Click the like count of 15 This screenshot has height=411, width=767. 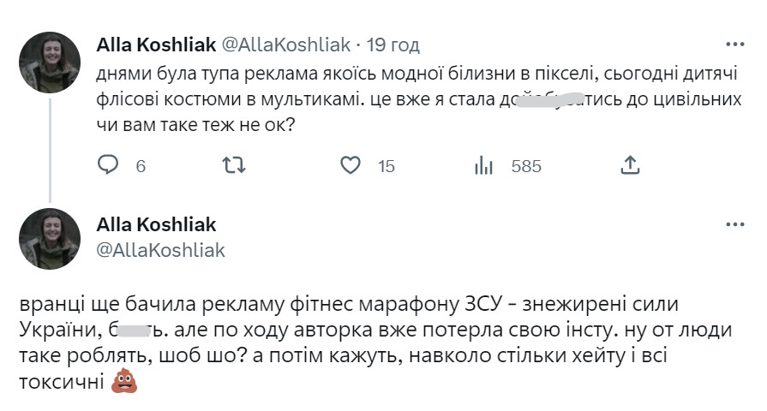point(386,166)
